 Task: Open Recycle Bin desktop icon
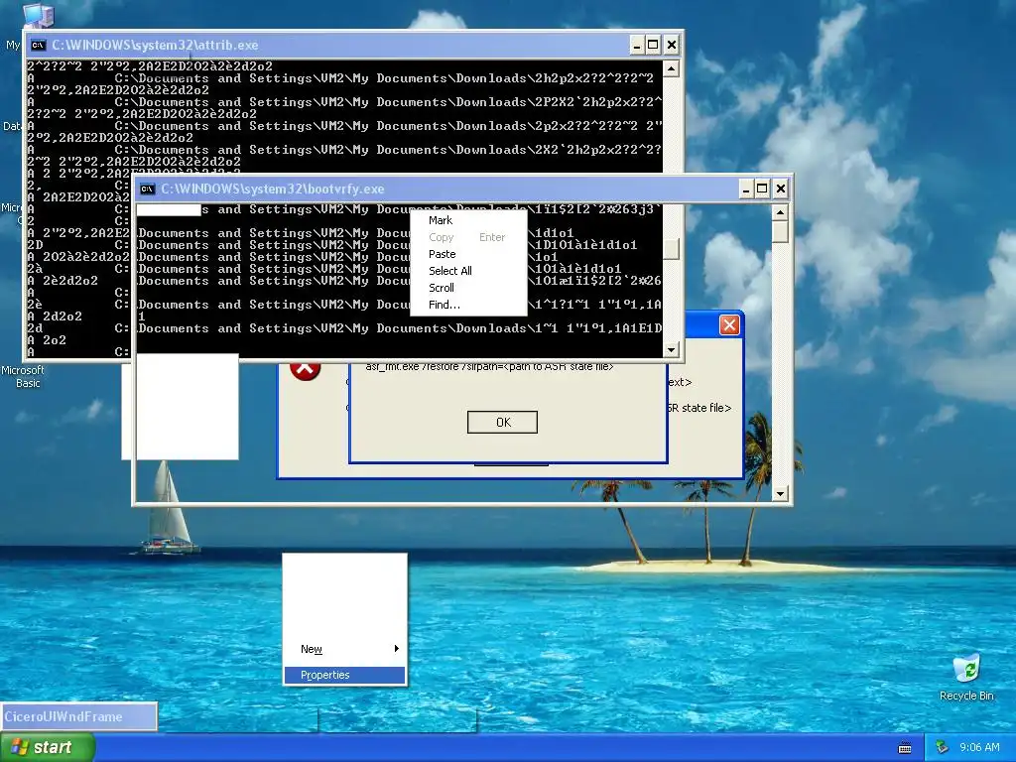(x=966, y=677)
